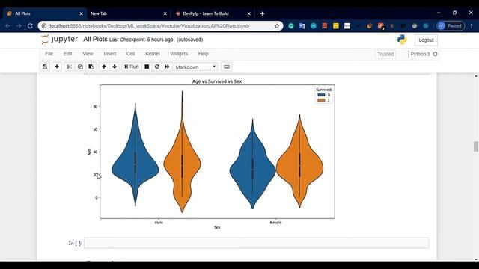This screenshot has width=479, height=269.
Task: Move selected cell down arrow
Action: [x=115, y=67]
